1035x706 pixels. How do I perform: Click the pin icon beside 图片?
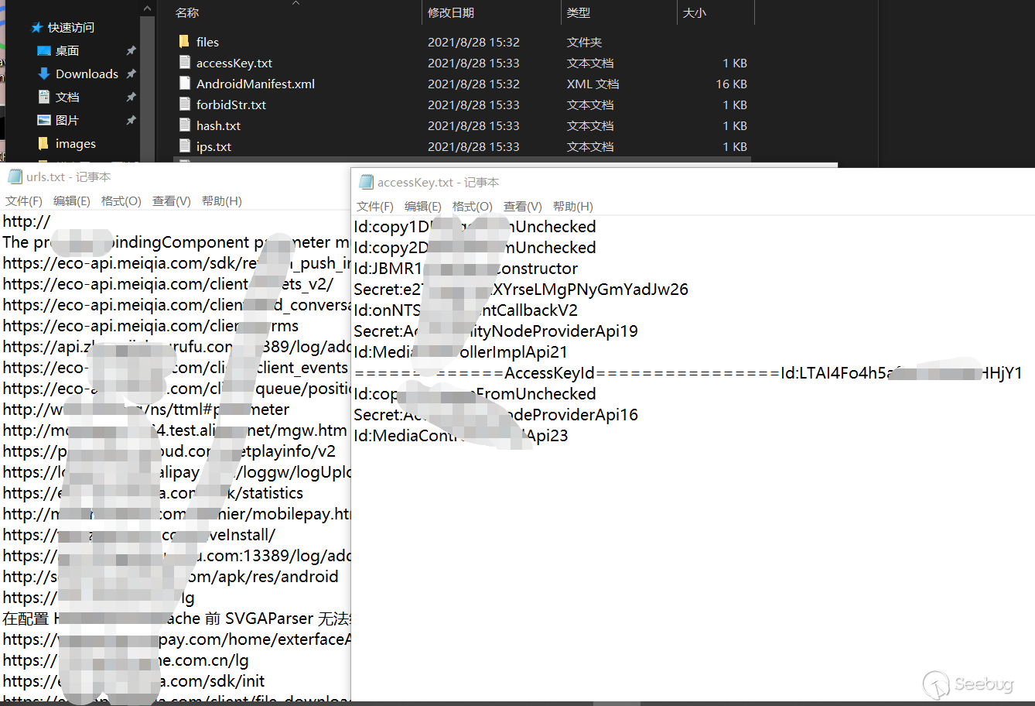coord(132,121)
